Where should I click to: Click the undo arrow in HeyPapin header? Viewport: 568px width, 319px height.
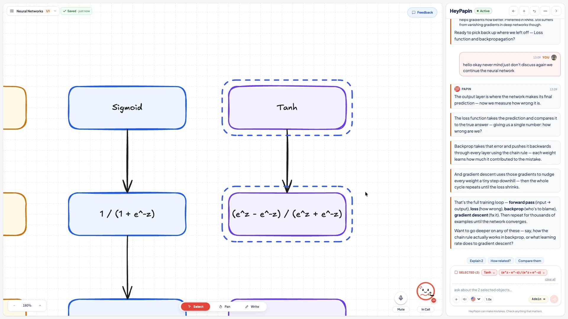pos(534,11)
